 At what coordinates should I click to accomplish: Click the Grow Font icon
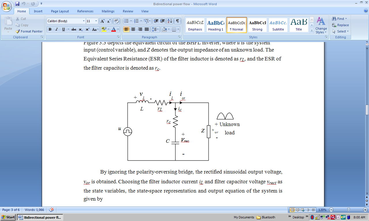(x=102, y=21)
